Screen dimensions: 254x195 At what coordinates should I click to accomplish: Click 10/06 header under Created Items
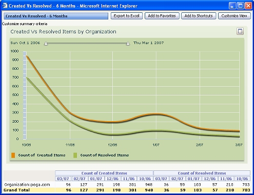point(145,179)
